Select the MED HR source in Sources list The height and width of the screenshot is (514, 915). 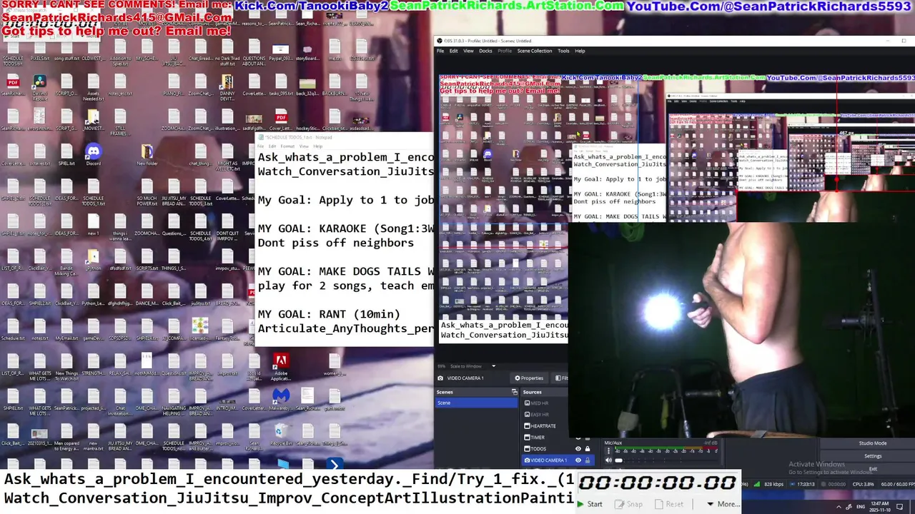540,403
